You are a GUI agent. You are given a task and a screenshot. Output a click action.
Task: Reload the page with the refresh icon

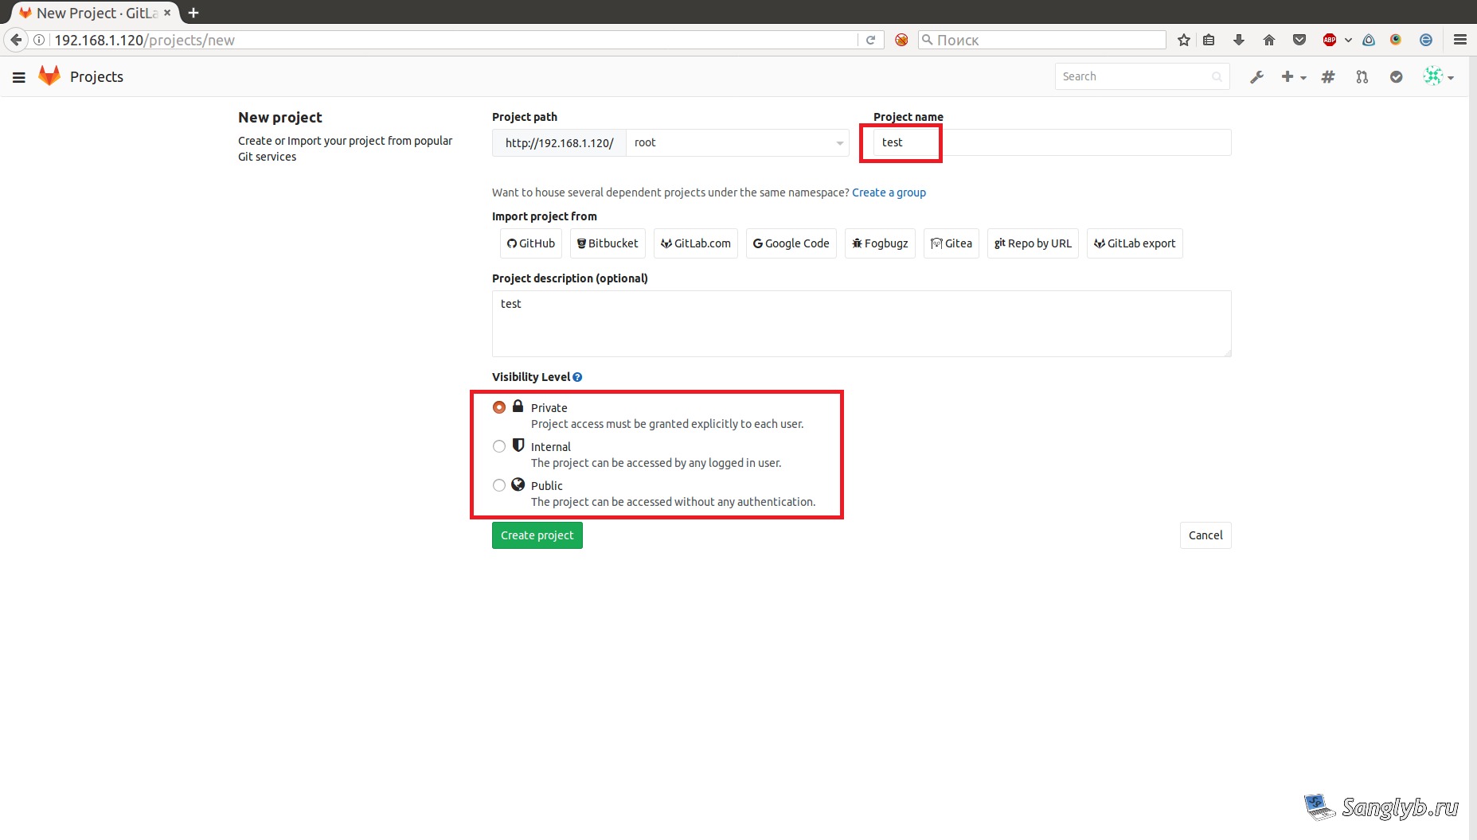pyautogui.click(x=870, y=40)
